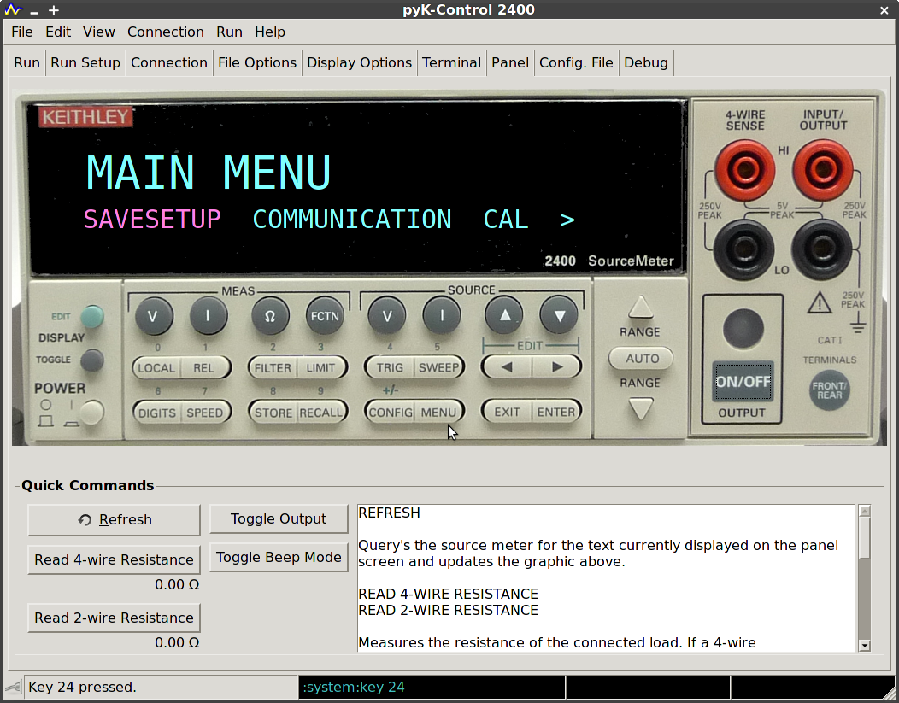Select the SOURCE V button
This screenshot has height=703, width=899.
(387, 316)
